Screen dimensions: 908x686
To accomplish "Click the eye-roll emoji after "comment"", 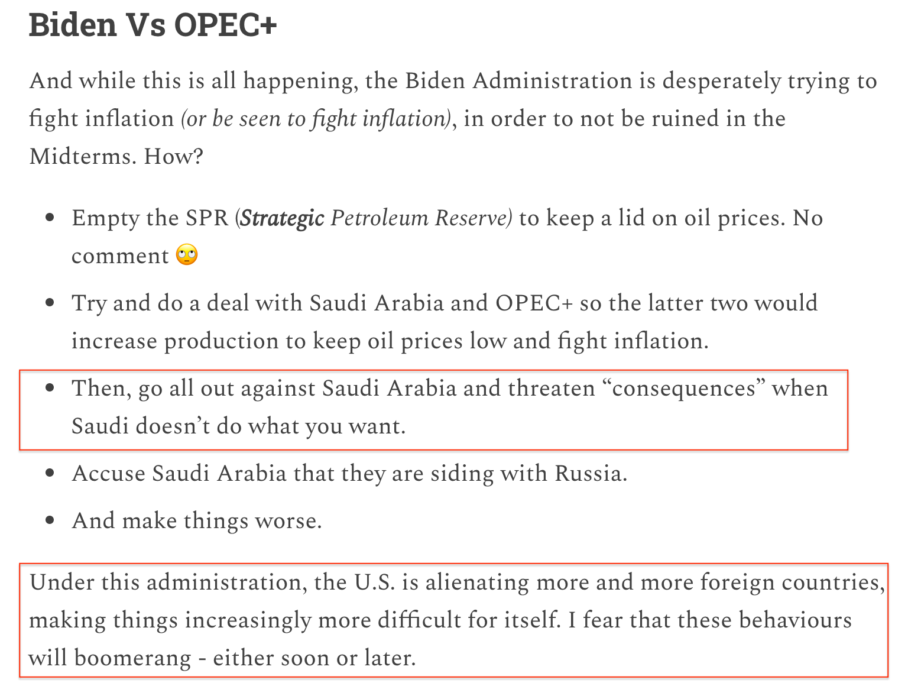I will tap(187, 255).
